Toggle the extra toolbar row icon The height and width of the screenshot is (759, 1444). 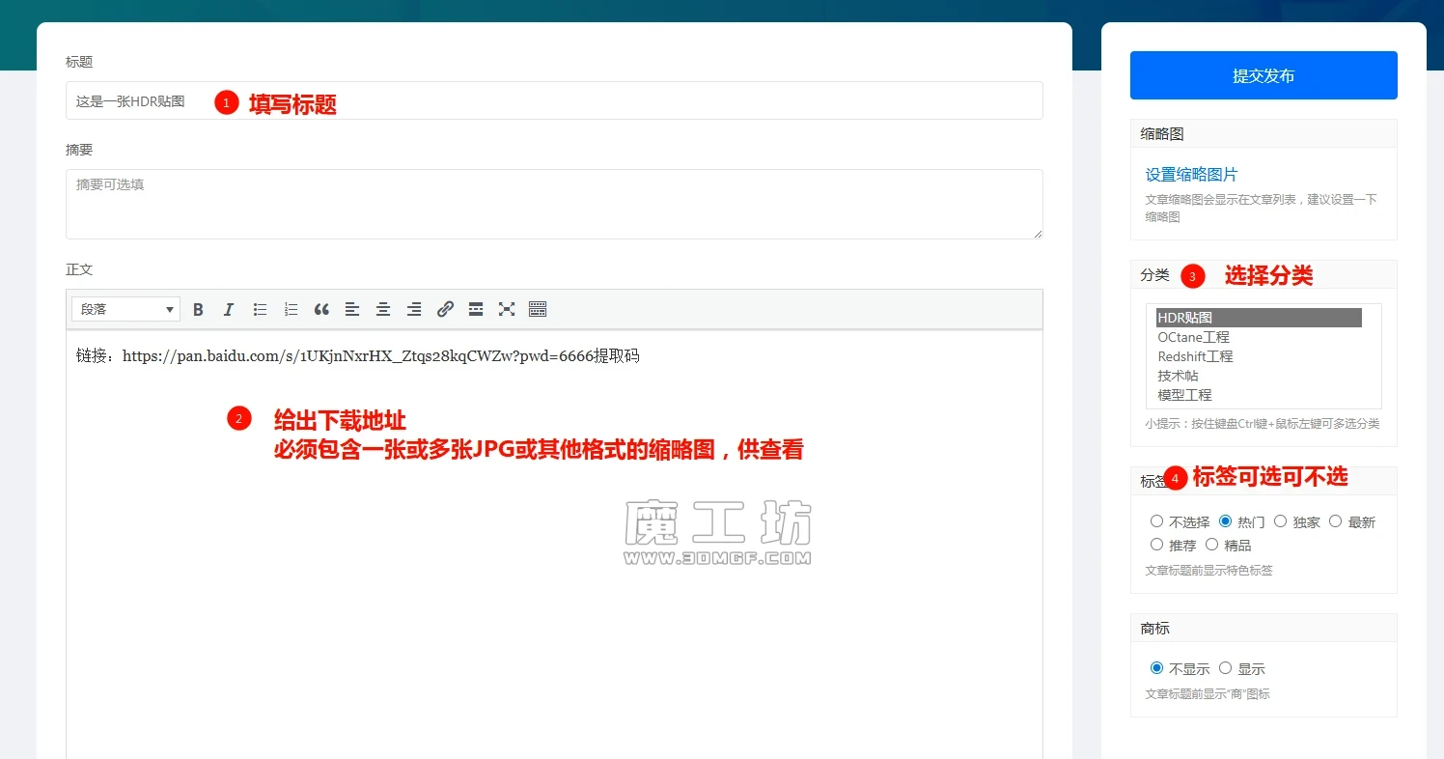pos(538,309)
